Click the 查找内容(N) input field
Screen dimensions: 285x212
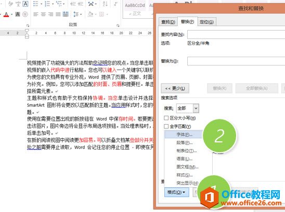point(236,34)
